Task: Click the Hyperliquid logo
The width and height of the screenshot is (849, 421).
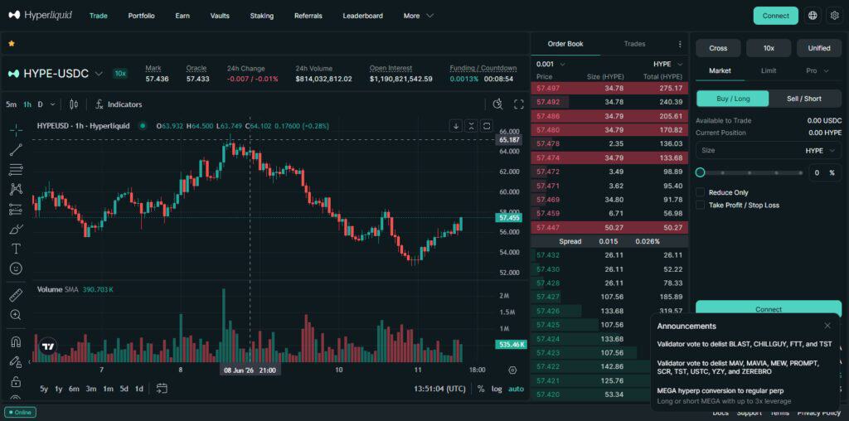Action: 40,15
